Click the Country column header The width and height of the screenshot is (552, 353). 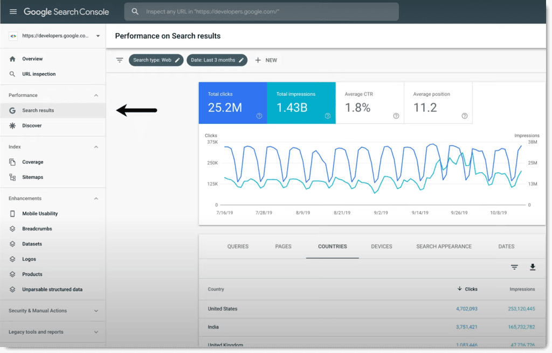point(216,289)
